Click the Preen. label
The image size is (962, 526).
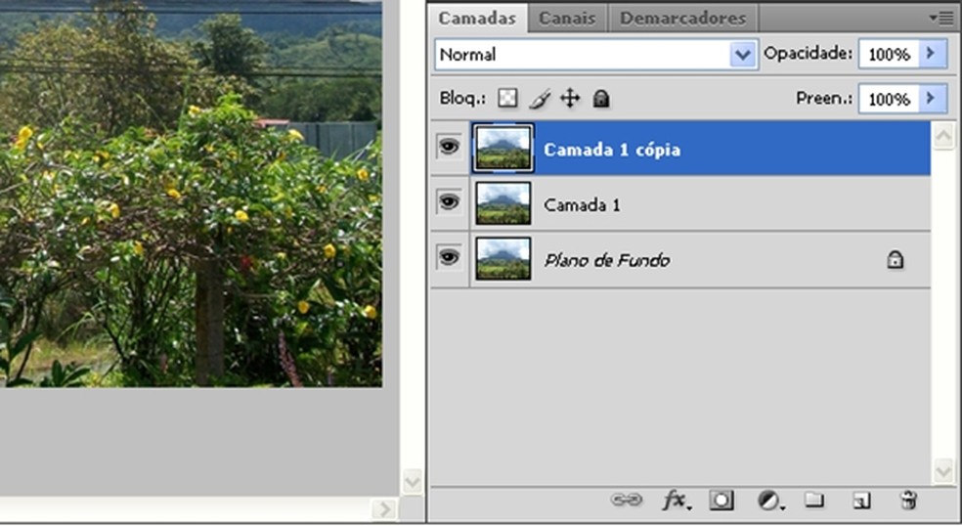tap(824, 98)
